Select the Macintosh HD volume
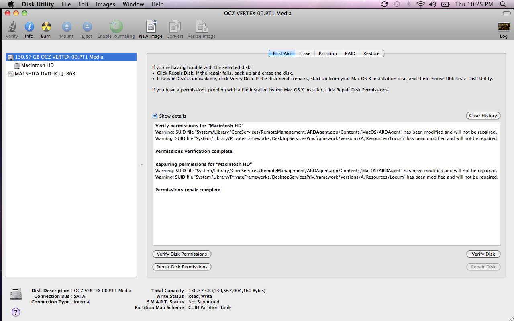This screenshot has height=321, width=514. [71, 65]
